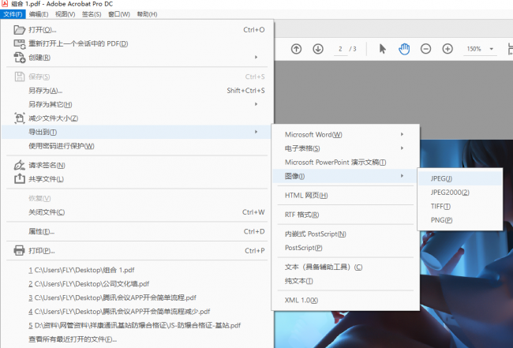The width and height of the screenshot is (513, 348).
Task: Click the next page down-arrow icon
Action: point(318,49)
